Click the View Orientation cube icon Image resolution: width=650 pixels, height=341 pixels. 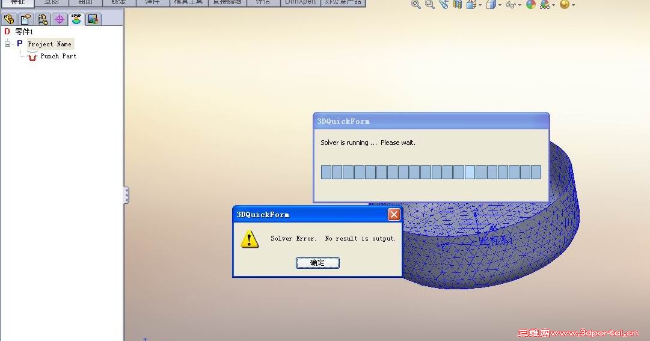471,5
